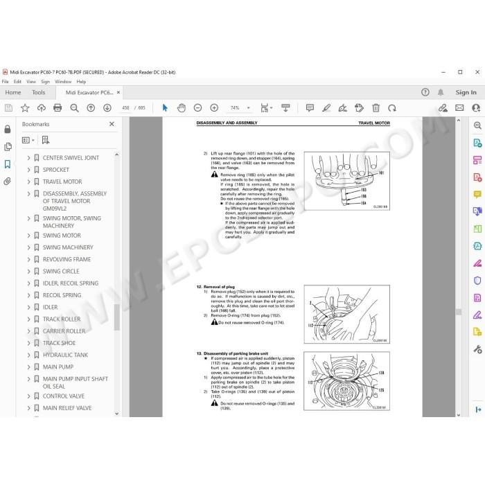Click the Rotate page icon
Screen dimensions: 485x485
(x=392, y=108)
